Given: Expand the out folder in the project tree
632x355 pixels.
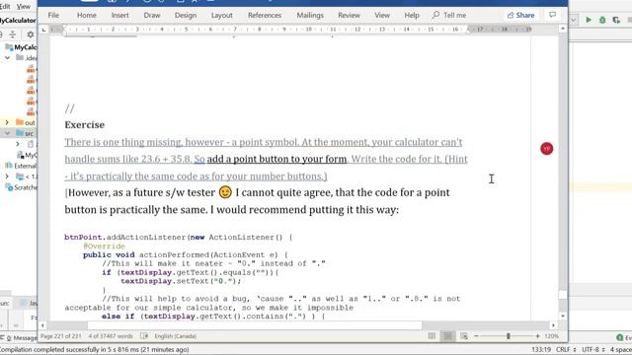Looking at the screenshot, I should [x=7, y=122].
